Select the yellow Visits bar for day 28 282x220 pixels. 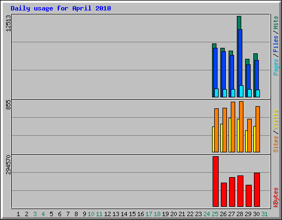pos(238,135)
